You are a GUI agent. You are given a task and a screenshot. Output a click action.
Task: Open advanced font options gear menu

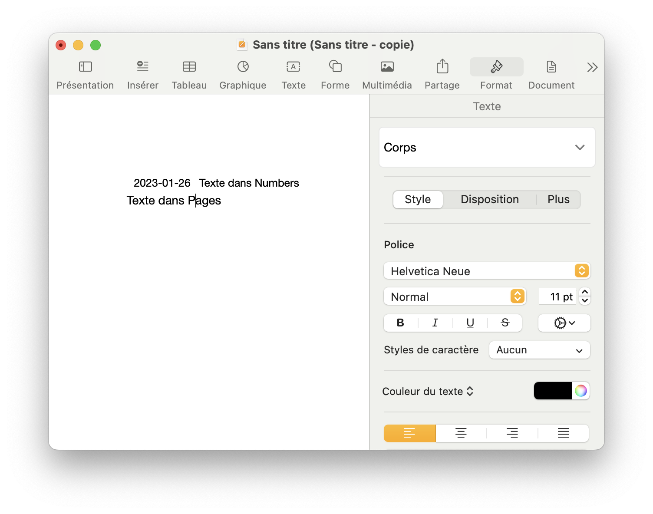564,323
